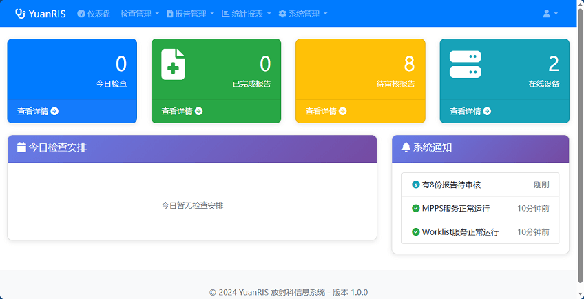
Task: Click the arrow icon in 待审核报告 card footer
Action: 343,111
